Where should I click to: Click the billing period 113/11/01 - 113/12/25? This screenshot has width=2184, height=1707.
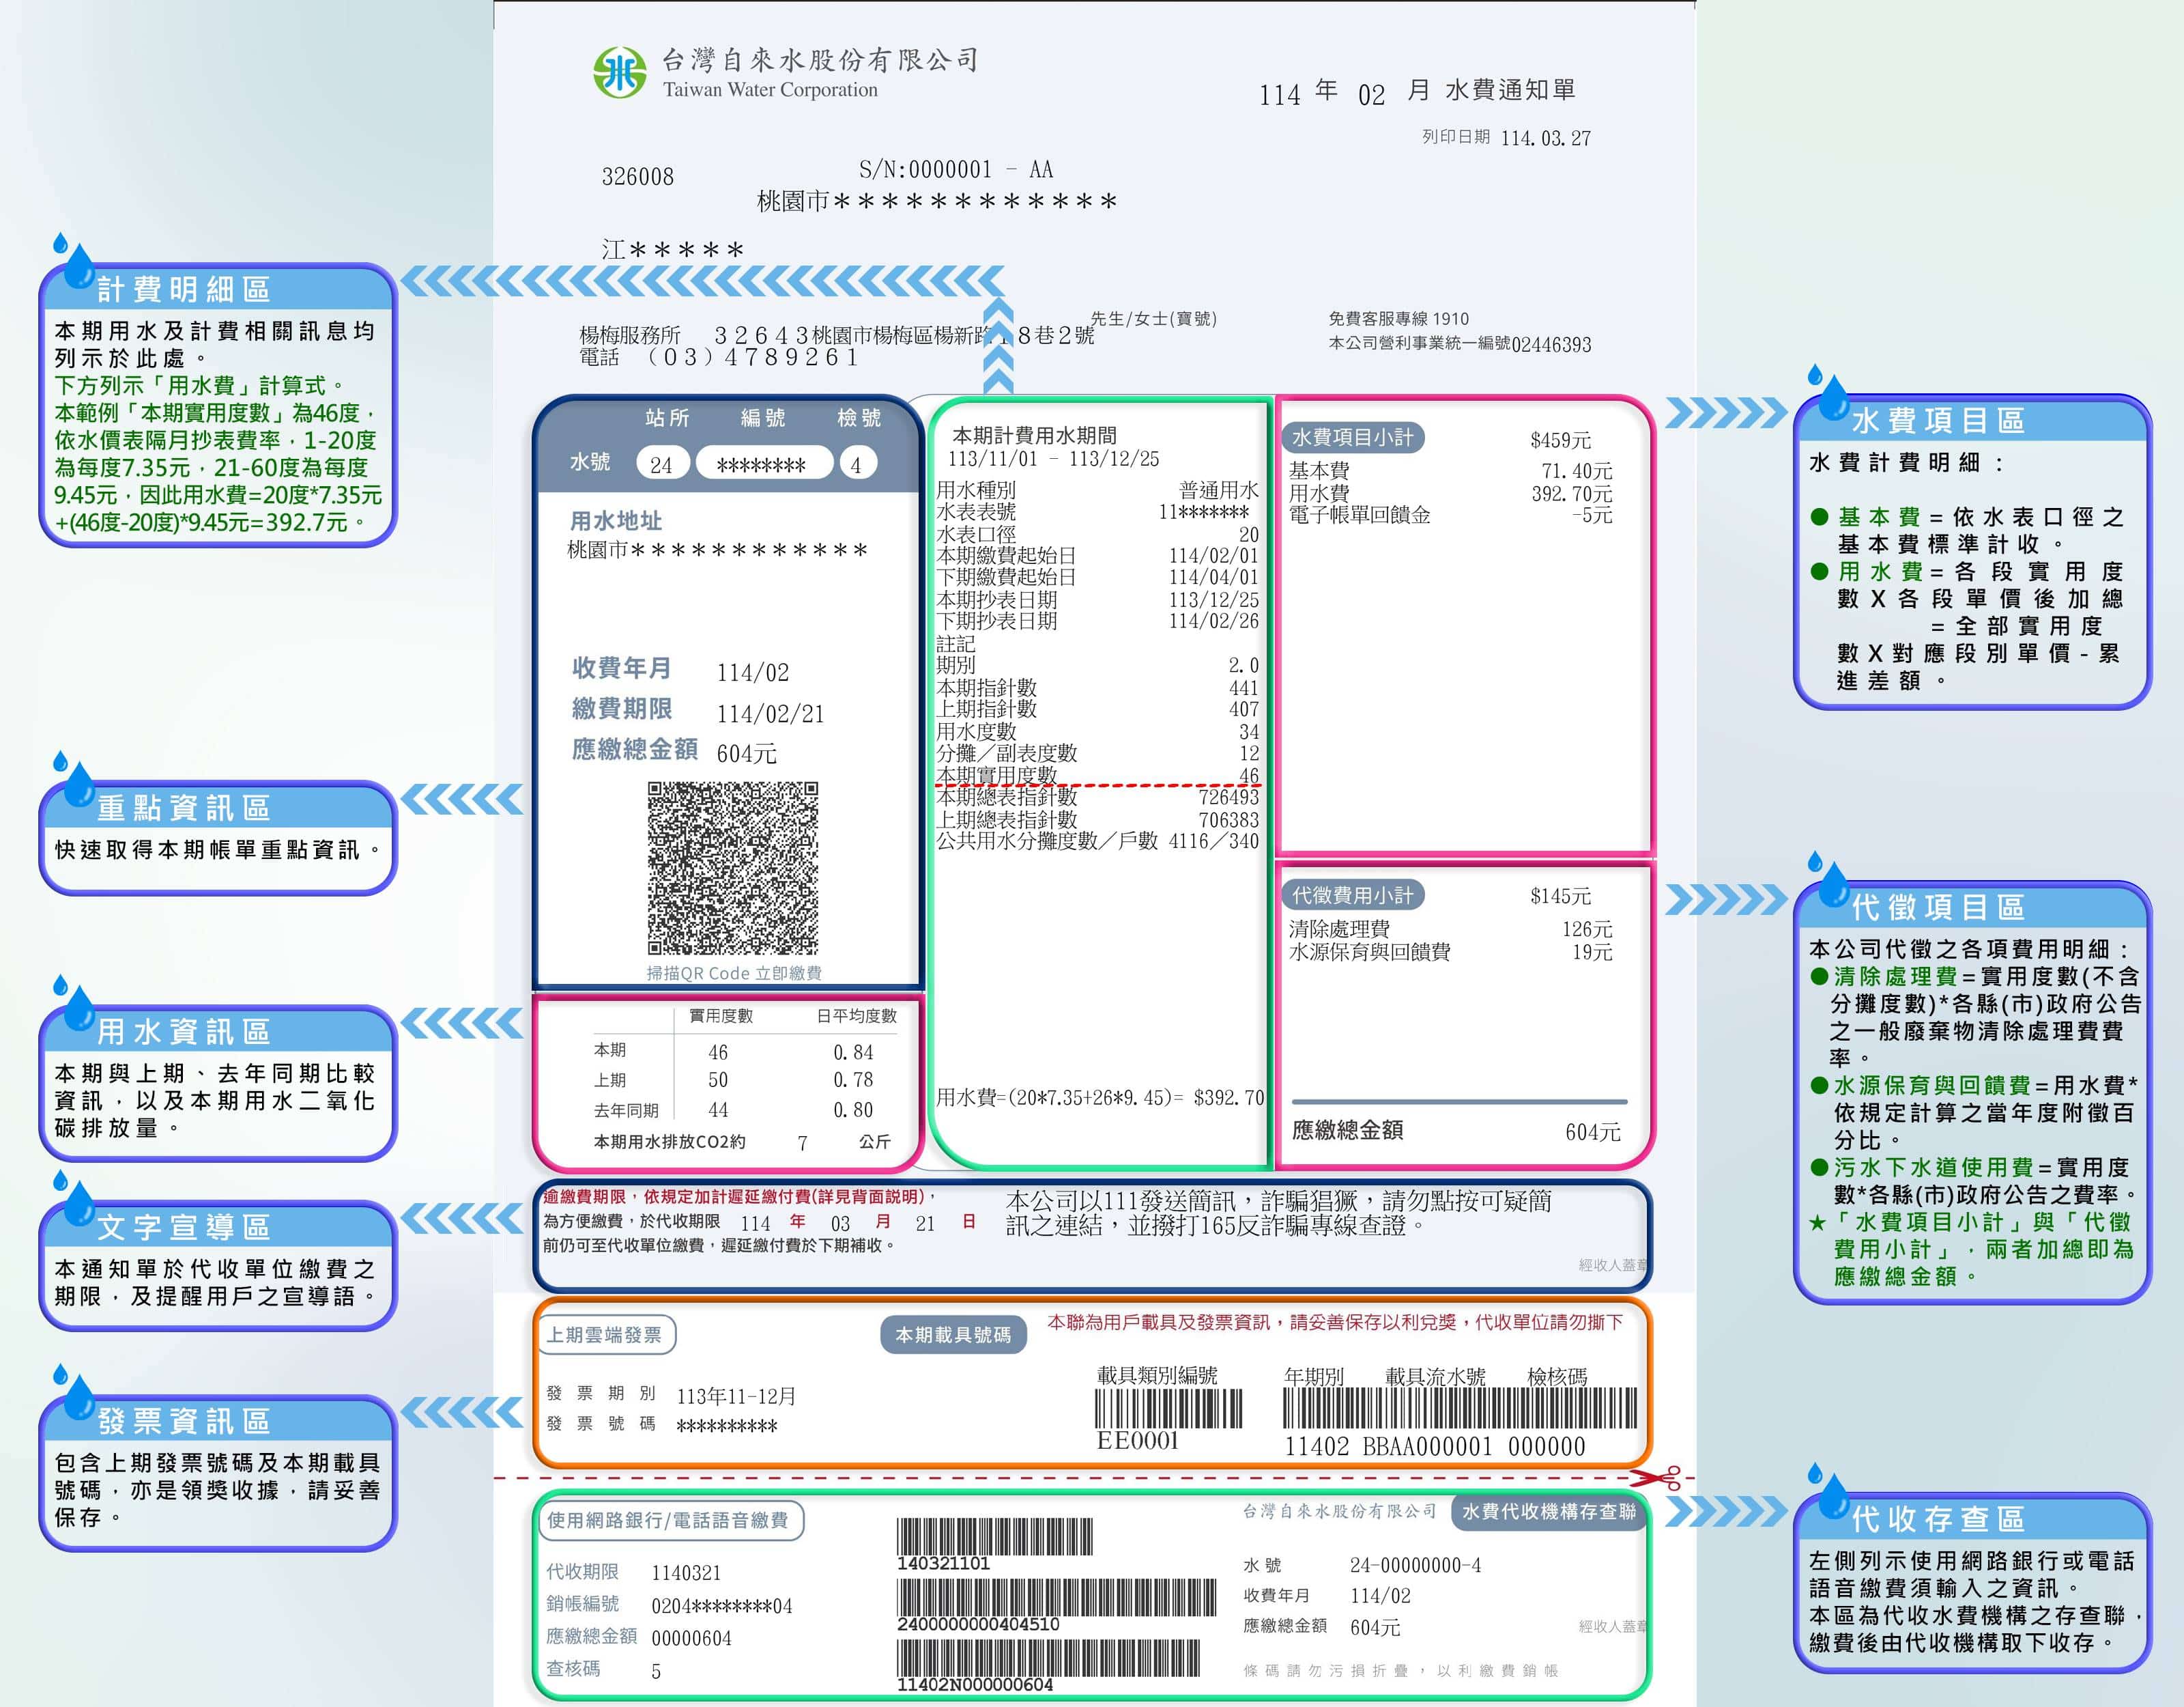click(1054, 458)
